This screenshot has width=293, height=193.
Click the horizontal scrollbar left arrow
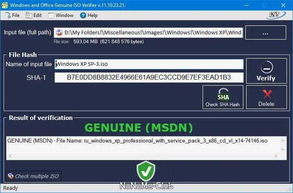10,156
